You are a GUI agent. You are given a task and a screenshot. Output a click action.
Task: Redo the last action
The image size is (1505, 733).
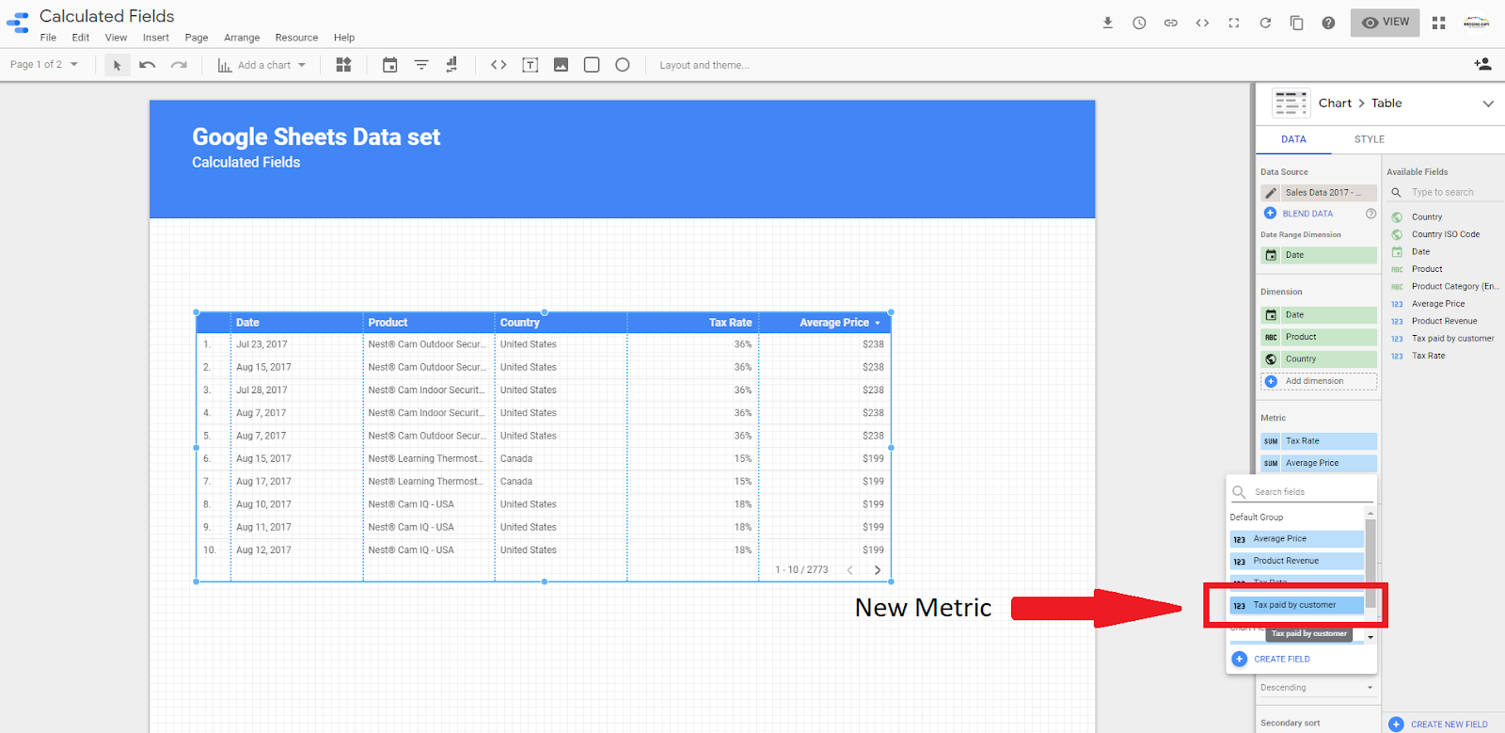tap(179, 65)
